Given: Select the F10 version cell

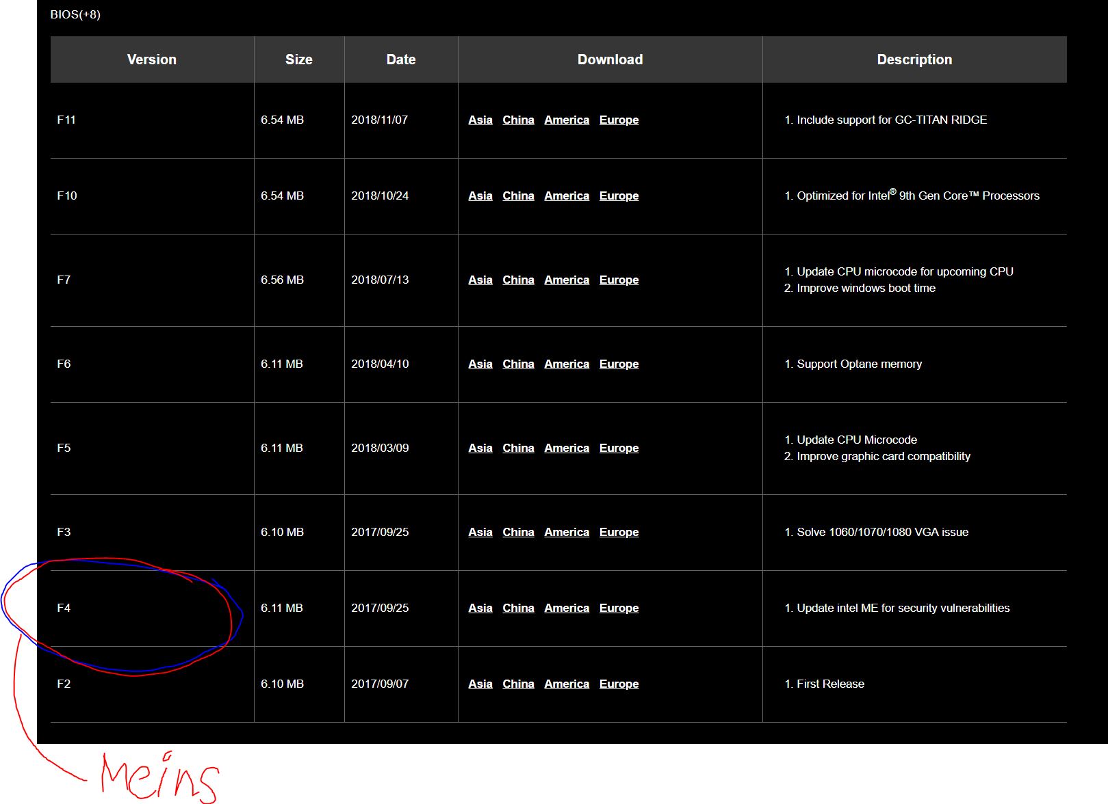Looking at the screenshot, I should pos(152,196).
